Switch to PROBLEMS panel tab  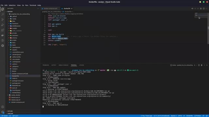click(46, 65)
